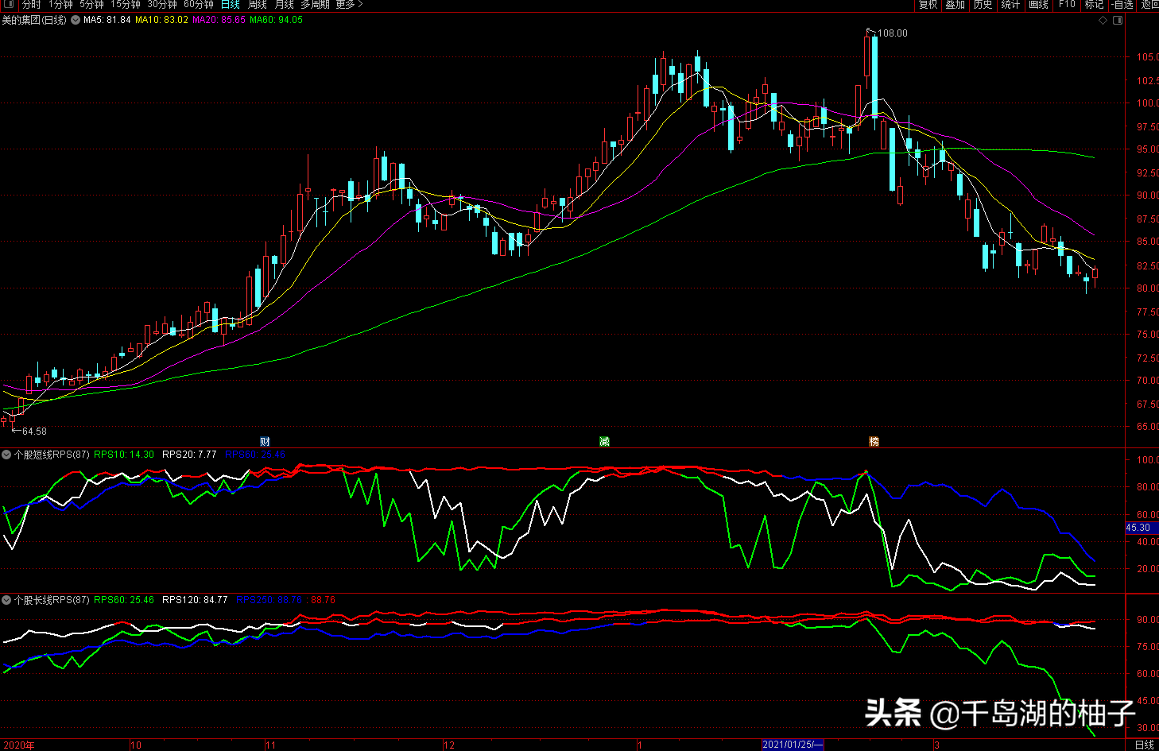Image resolution: width=1159 pixels, height=751 pixels.
Task: Expand the main chart indicator dropdown
Action: click(76, 20)
